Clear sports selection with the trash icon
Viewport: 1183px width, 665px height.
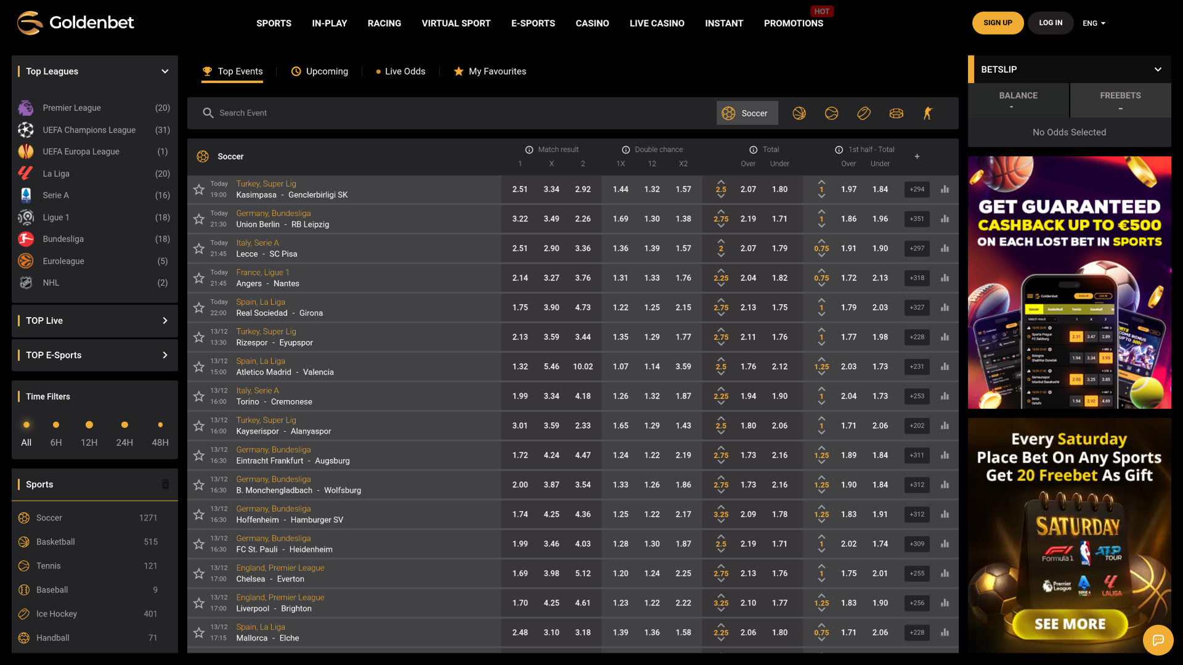pos(165,484)
